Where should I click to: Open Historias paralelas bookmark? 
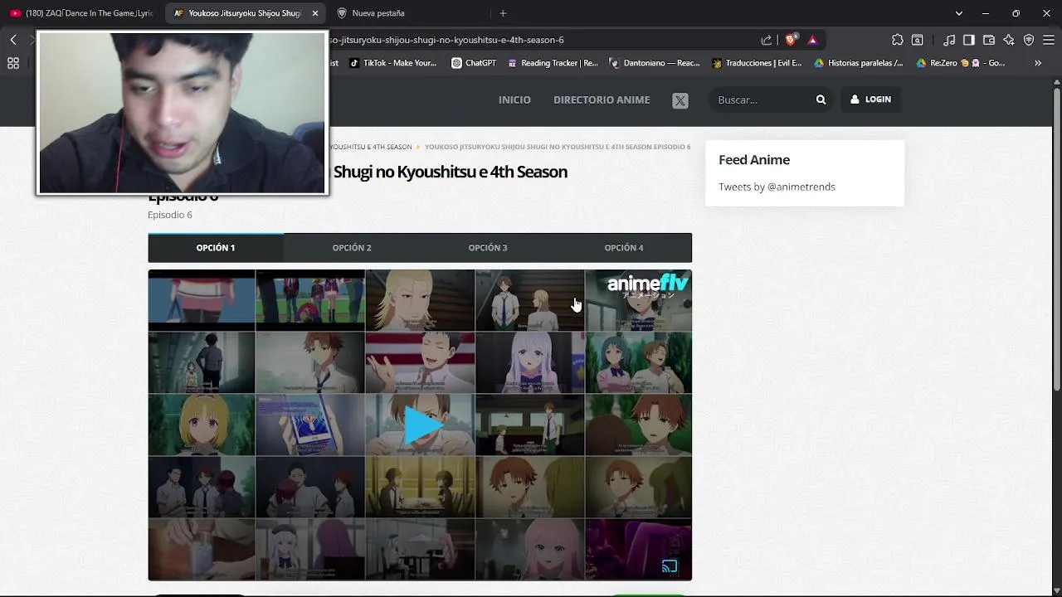click(859, 63)
